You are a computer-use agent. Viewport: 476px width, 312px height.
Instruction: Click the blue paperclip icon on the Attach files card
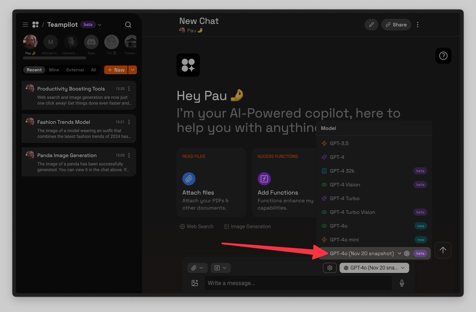189,179
